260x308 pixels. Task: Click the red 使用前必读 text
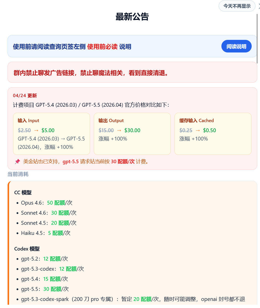tap(102, 47)
